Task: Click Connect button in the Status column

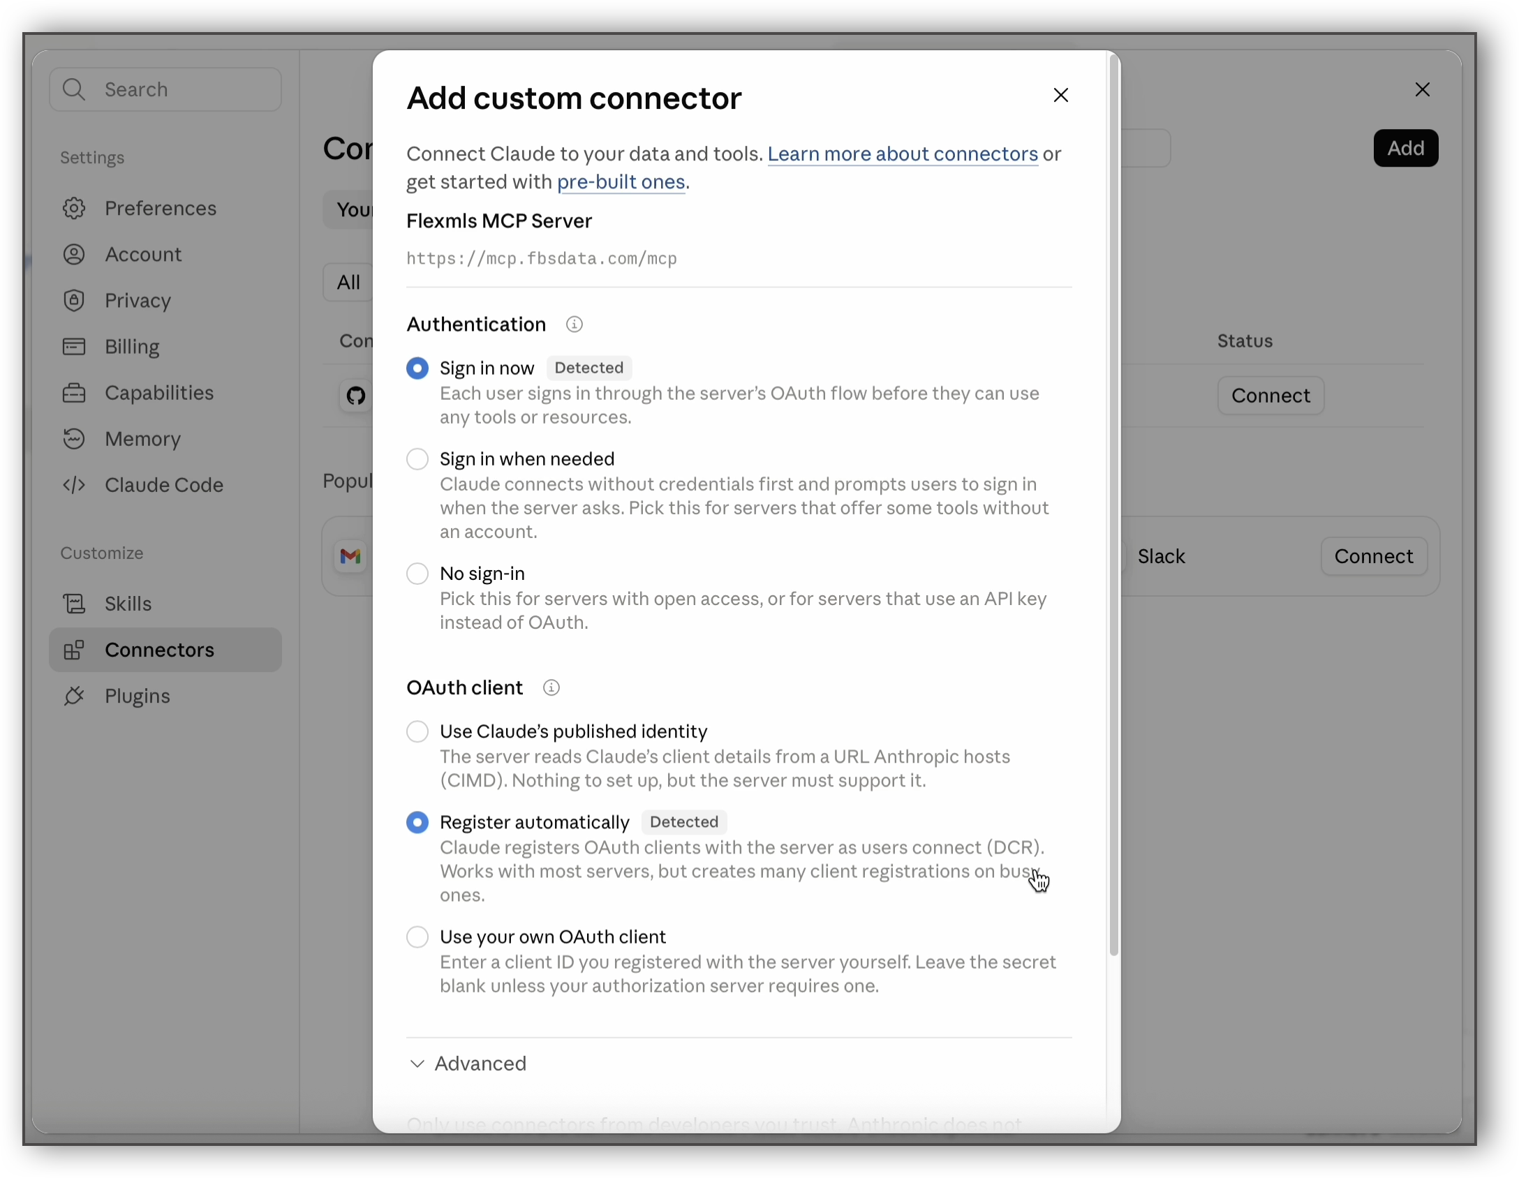Action: [1270, 396]
